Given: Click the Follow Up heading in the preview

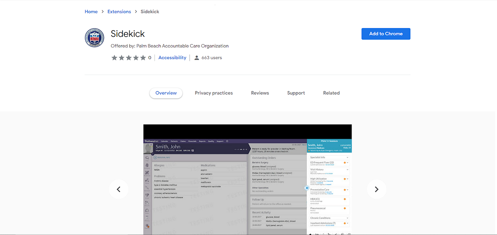Looking at the screenshot, I should [258, 199].
